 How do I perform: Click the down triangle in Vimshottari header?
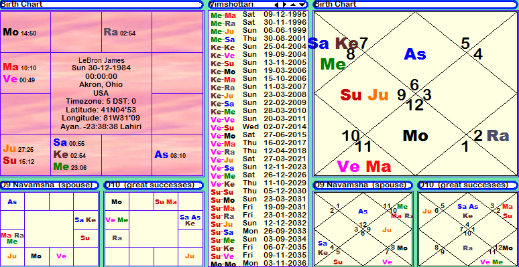tap(302, 5)
